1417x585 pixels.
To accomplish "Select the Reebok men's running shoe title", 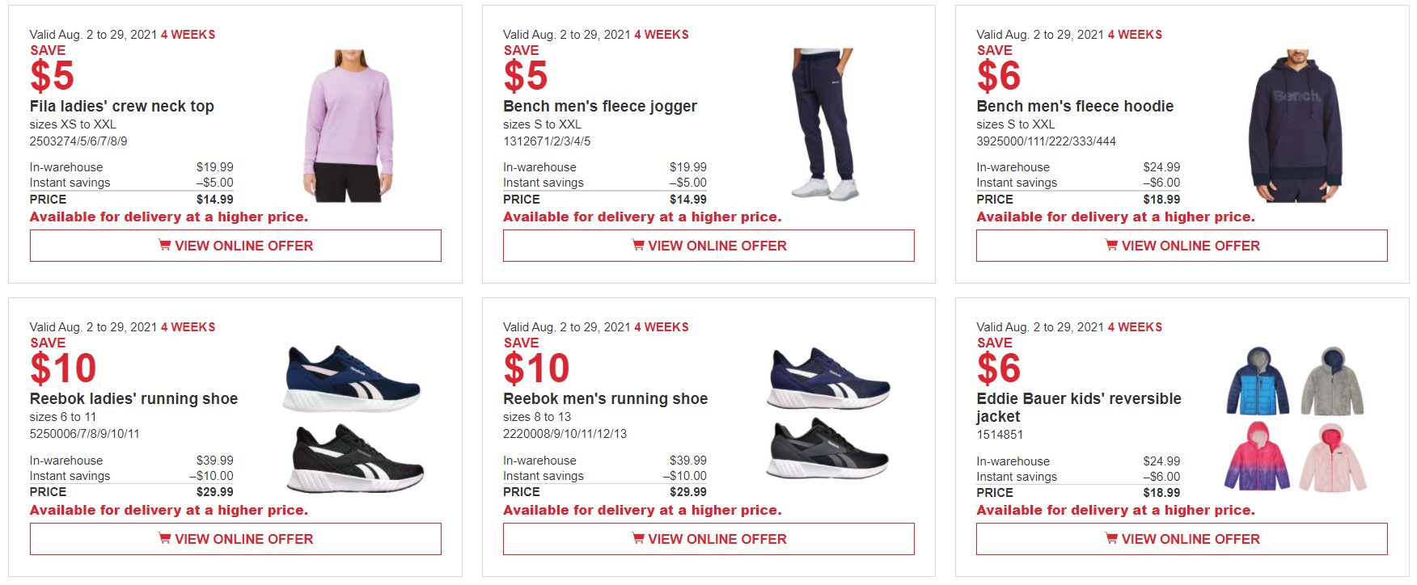I will pos(605,399).
